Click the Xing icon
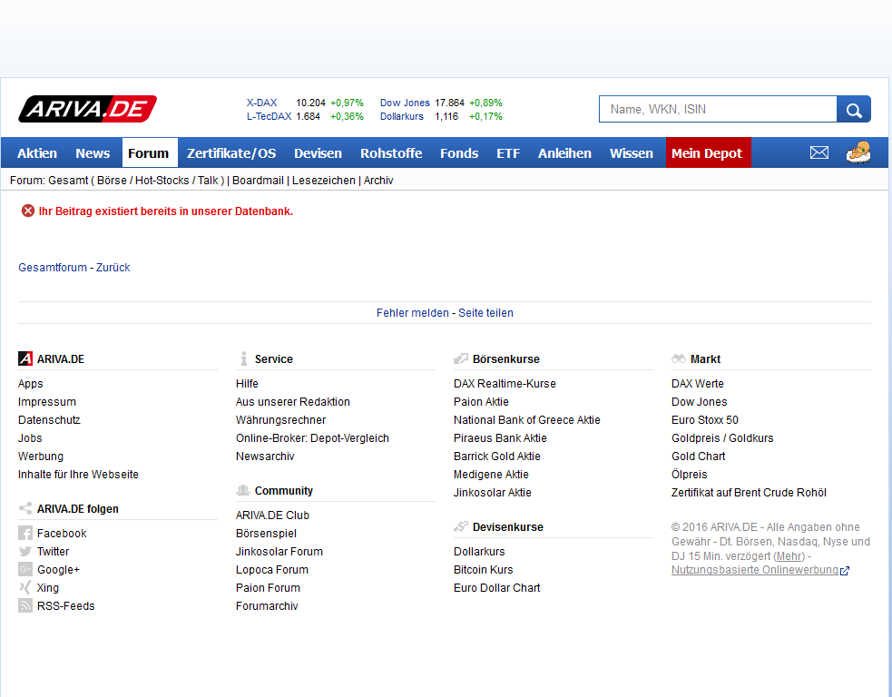 click(x=25, y=588)
